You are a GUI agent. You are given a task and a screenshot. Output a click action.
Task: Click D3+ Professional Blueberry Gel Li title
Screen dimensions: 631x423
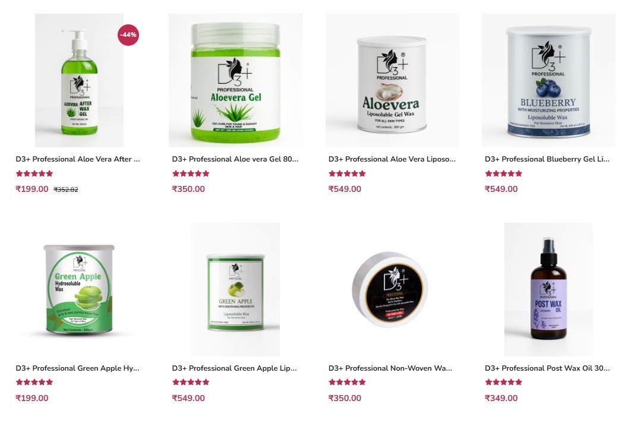(x=547, y=159)
